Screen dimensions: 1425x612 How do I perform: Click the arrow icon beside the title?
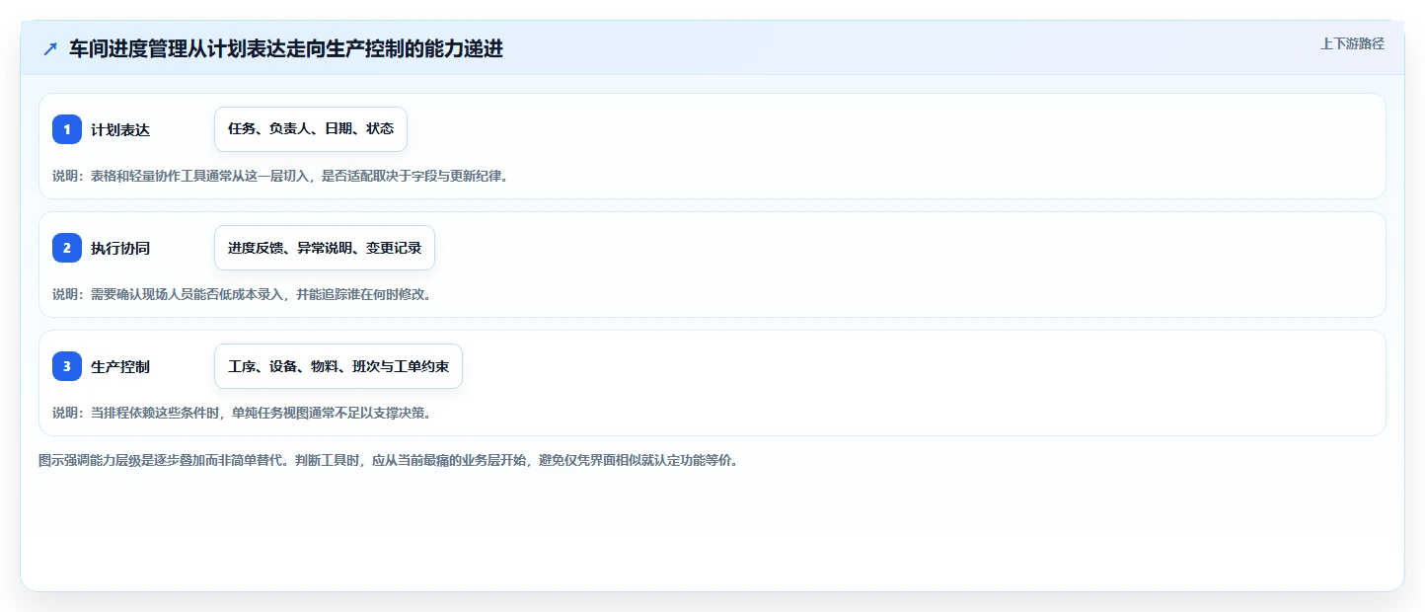click(x=50, y=49)
